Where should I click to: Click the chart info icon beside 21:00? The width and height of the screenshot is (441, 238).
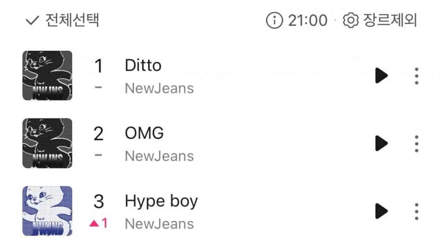point(275,20)
